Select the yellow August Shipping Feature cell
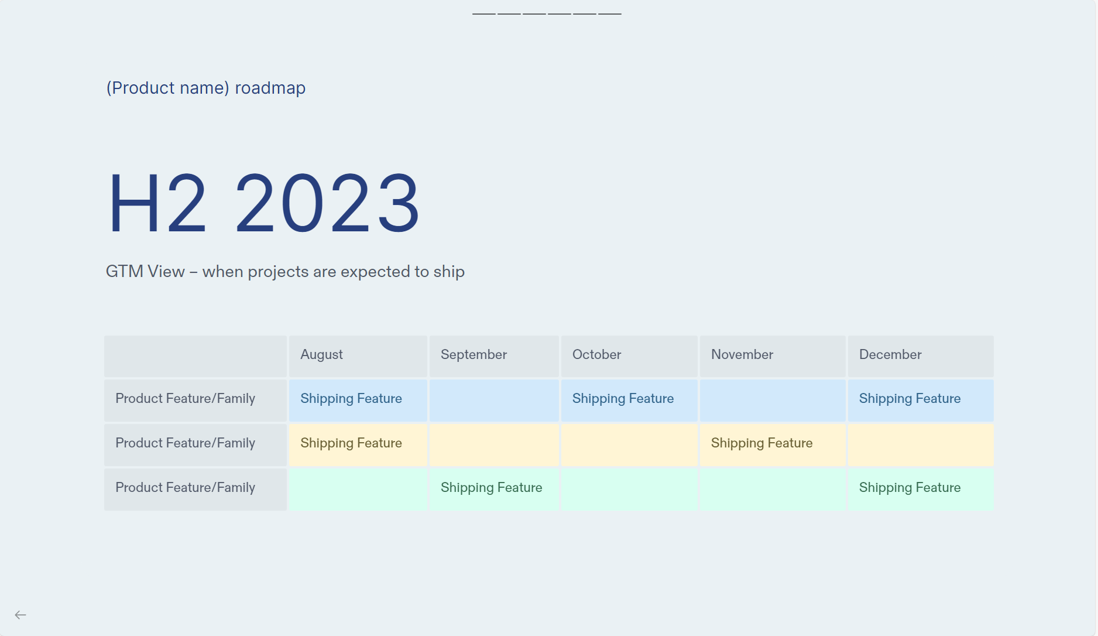 (358, 444)
